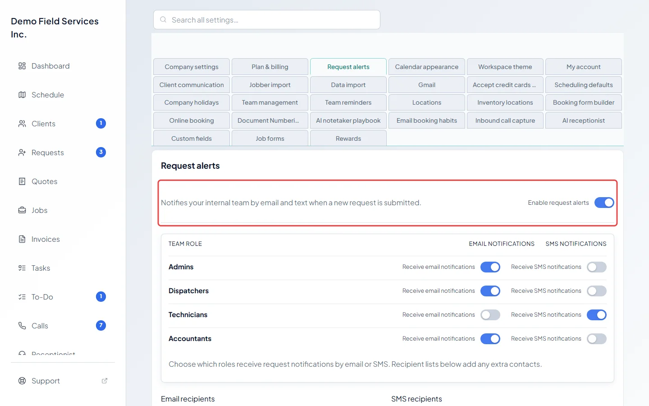Turn off Dispatchers email notifications
Image resolution: width=649 pixels, height=406 pixels.
click(x=490, y=291)
